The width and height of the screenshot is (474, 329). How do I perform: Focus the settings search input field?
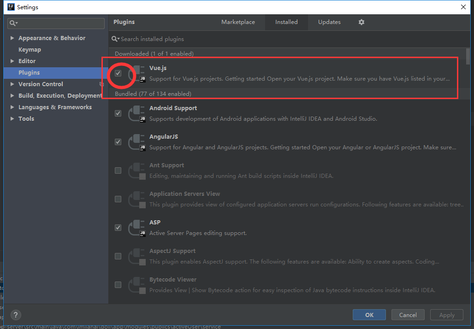(56, 23)
